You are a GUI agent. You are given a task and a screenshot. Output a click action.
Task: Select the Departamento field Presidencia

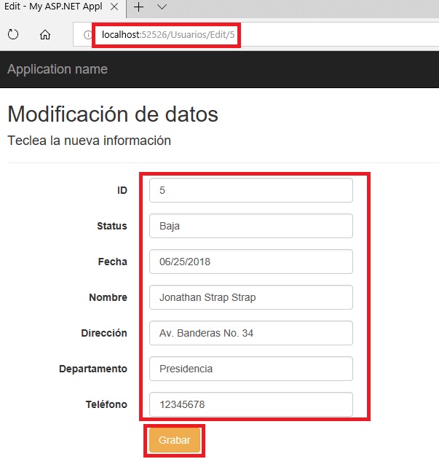point(251,369)
